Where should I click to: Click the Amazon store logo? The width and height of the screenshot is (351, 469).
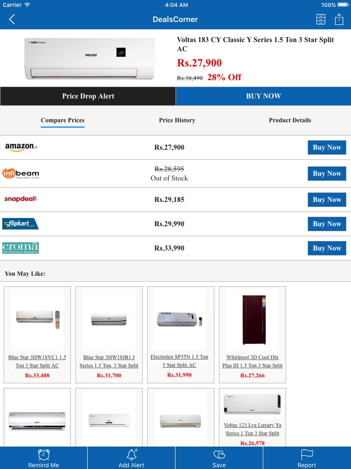[x=21, y=147]
